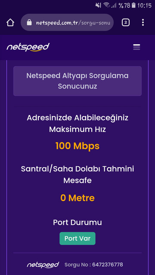
Task: Tap the Adresinizde Alabileceğiniz Maksimum Hız heading
Action: click(77, 124)
